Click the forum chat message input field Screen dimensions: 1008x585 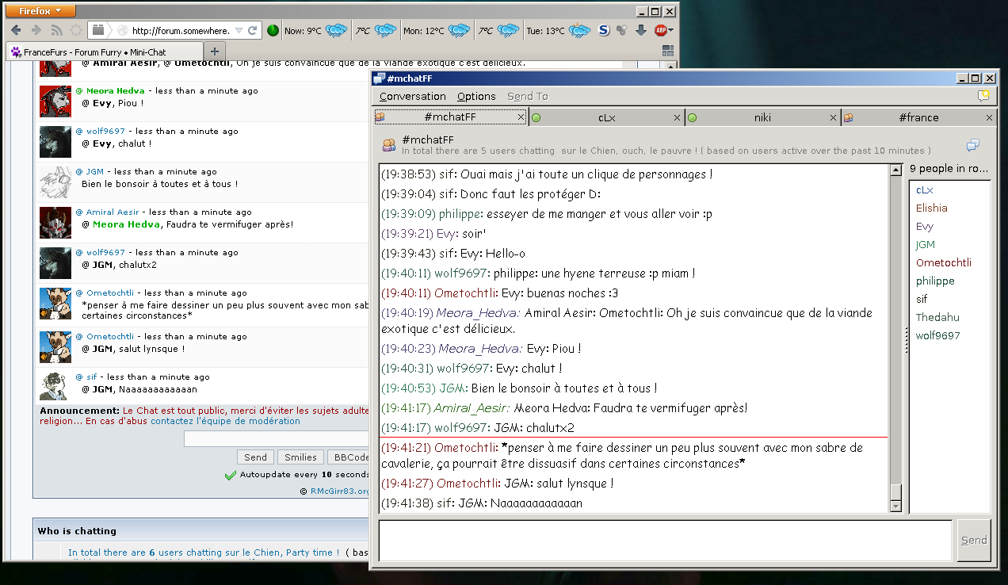[277, 439]
